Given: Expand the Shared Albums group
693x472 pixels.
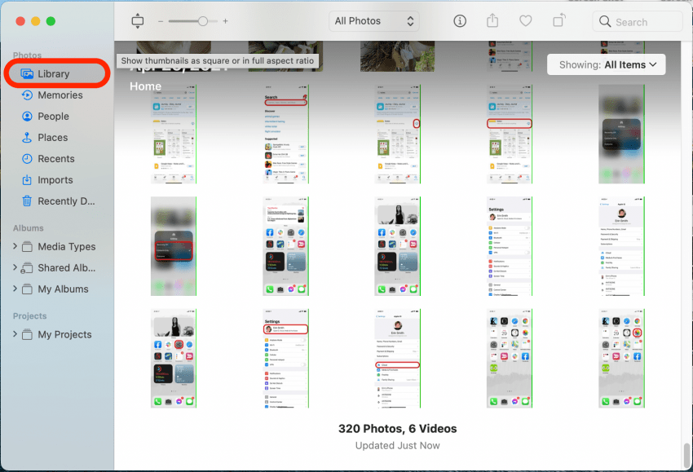Looking at the screenshot, I should click(15, 267).
